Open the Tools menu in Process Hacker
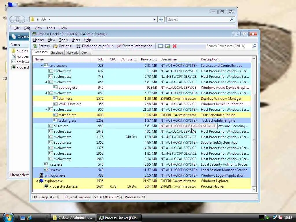 (63, 40)
